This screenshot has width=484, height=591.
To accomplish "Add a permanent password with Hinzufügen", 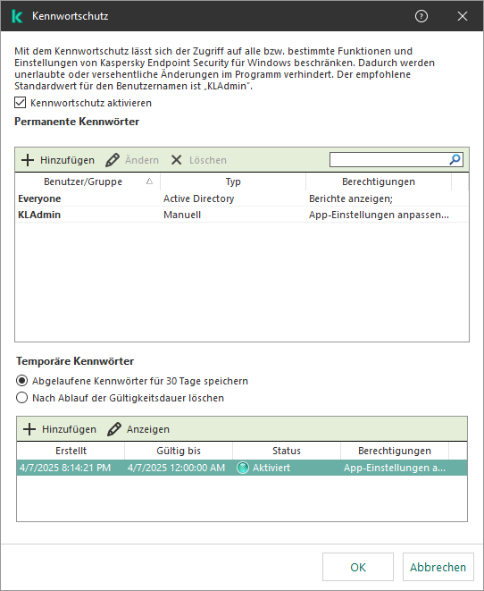I will coord(58,160).
